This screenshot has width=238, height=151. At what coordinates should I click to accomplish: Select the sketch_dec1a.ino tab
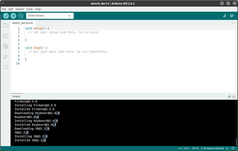(23, 23)
